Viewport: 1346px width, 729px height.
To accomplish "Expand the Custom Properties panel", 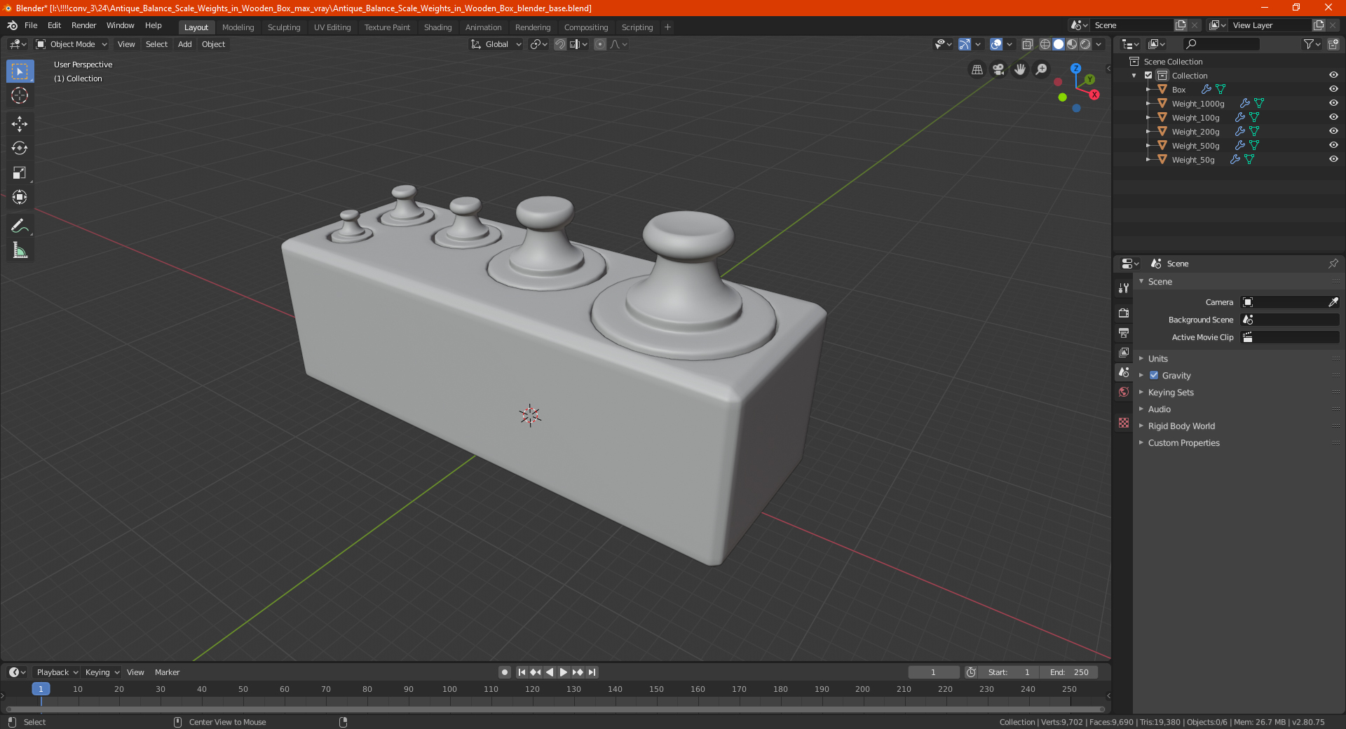I will (1183, 443).
